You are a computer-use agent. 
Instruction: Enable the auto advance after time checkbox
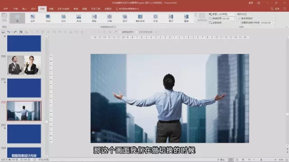click(x=239, y=22)
